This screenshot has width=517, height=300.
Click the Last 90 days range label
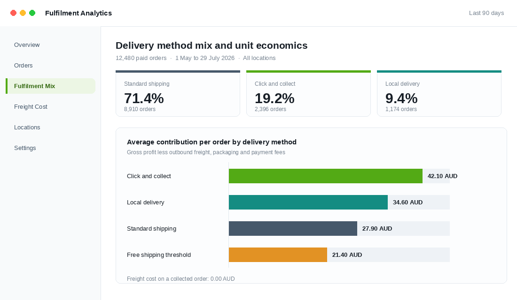click(x=486, y=13)
